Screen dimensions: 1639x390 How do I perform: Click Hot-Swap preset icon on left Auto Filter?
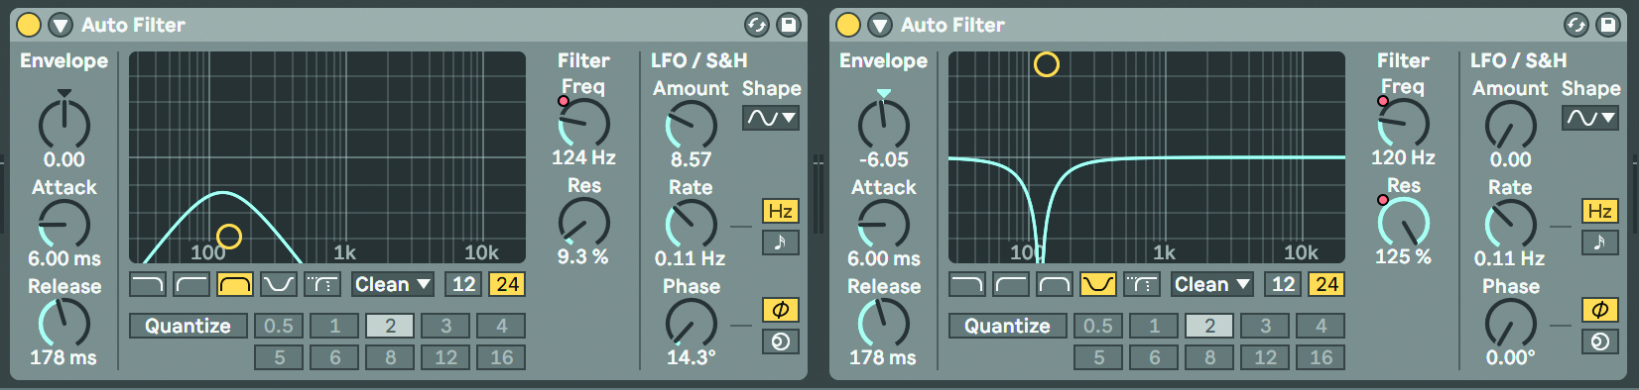click(757, 25)
